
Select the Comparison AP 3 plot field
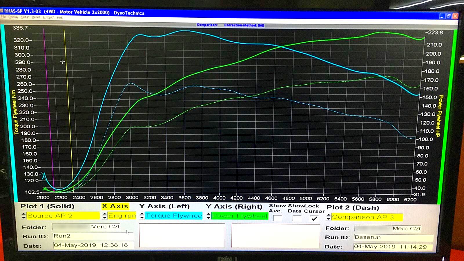[x=367, y=217]
